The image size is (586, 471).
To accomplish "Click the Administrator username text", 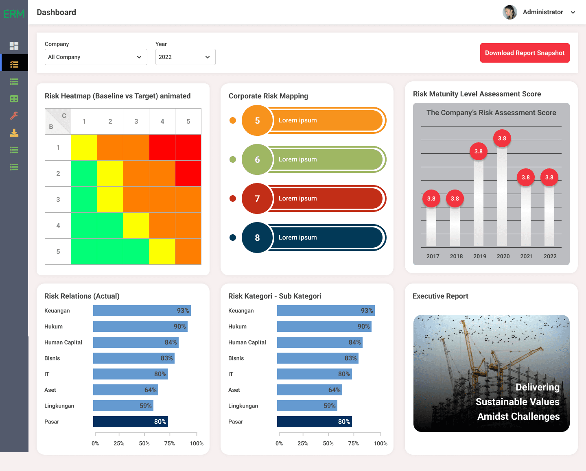I will point(543,12).
